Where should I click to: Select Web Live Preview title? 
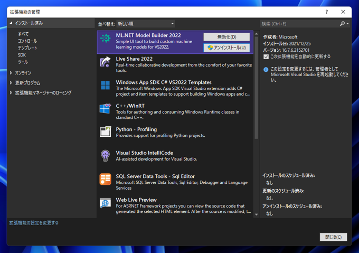[x=136, y=200]
